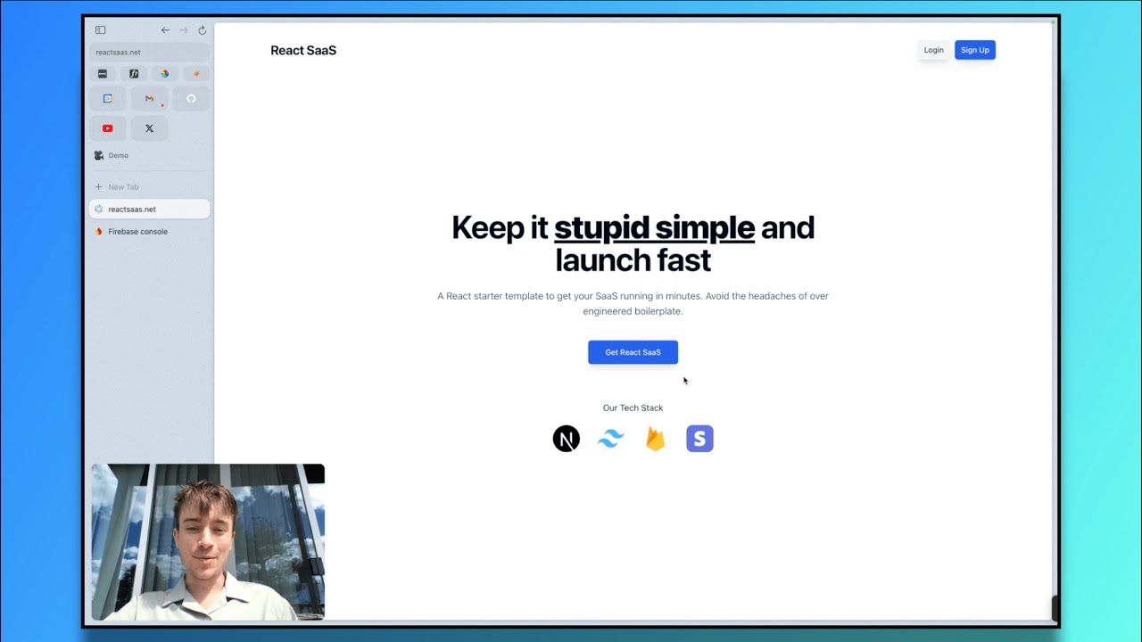The width and height of the screenshot is (1142, 642).
Task: Click the React SaaS site title
Action: tap(303, 51)
